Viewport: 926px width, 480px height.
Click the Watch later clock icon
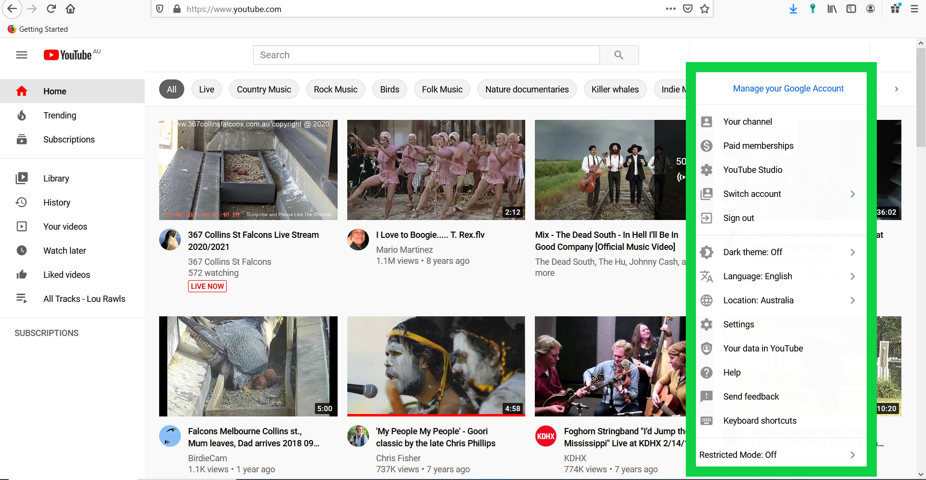(22, 250)
